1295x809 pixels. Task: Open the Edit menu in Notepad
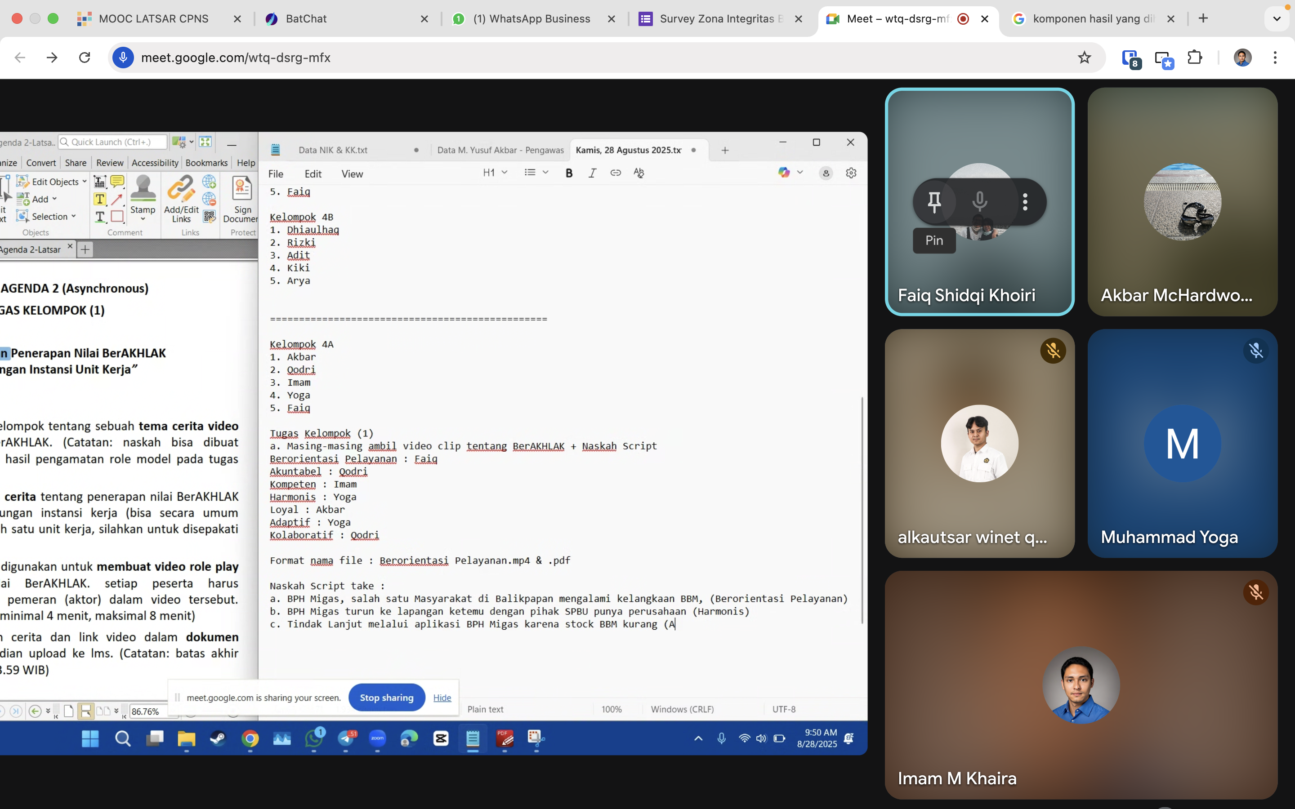coord(313,174)
